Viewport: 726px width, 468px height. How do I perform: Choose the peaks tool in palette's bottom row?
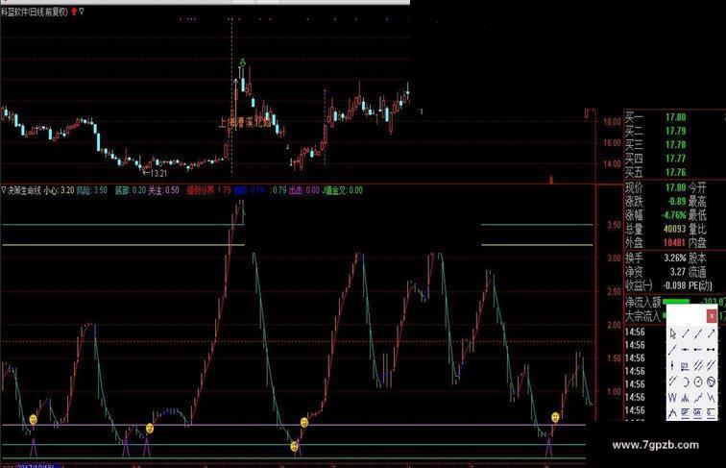click(673, 412)
